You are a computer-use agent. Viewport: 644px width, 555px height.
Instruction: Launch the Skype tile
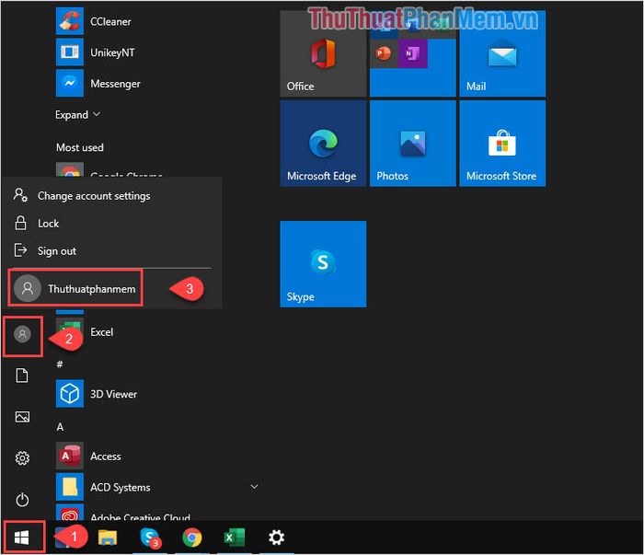[323, 264]
